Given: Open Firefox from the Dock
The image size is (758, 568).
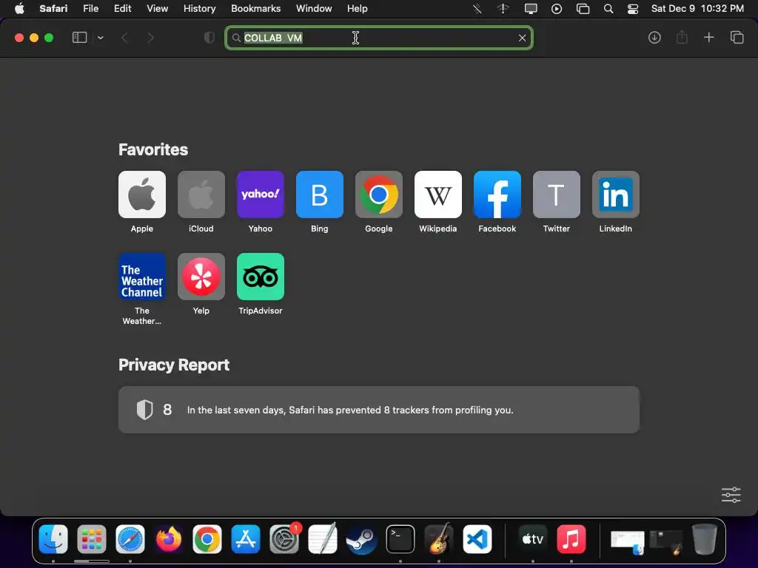Looking at the screenshot, I should 169,538.
